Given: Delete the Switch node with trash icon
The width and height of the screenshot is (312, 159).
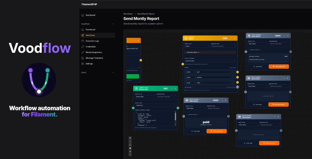Looking at the screenshot, I should click(x=235, y=38).
